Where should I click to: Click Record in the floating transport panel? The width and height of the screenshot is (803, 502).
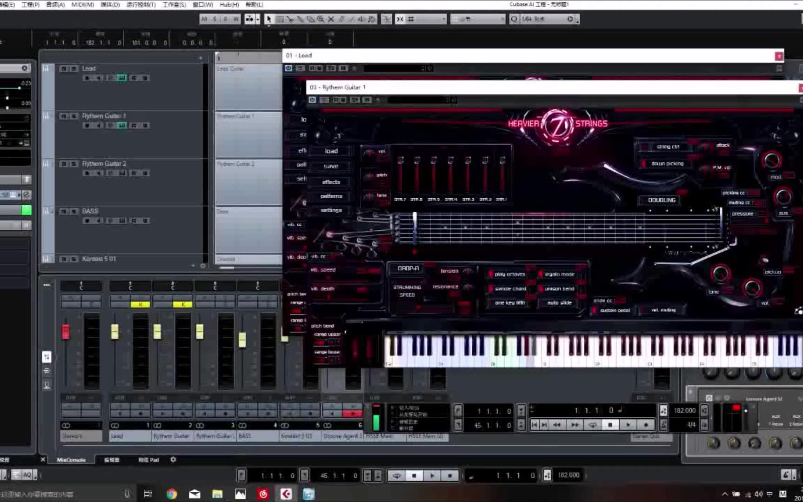646,424
